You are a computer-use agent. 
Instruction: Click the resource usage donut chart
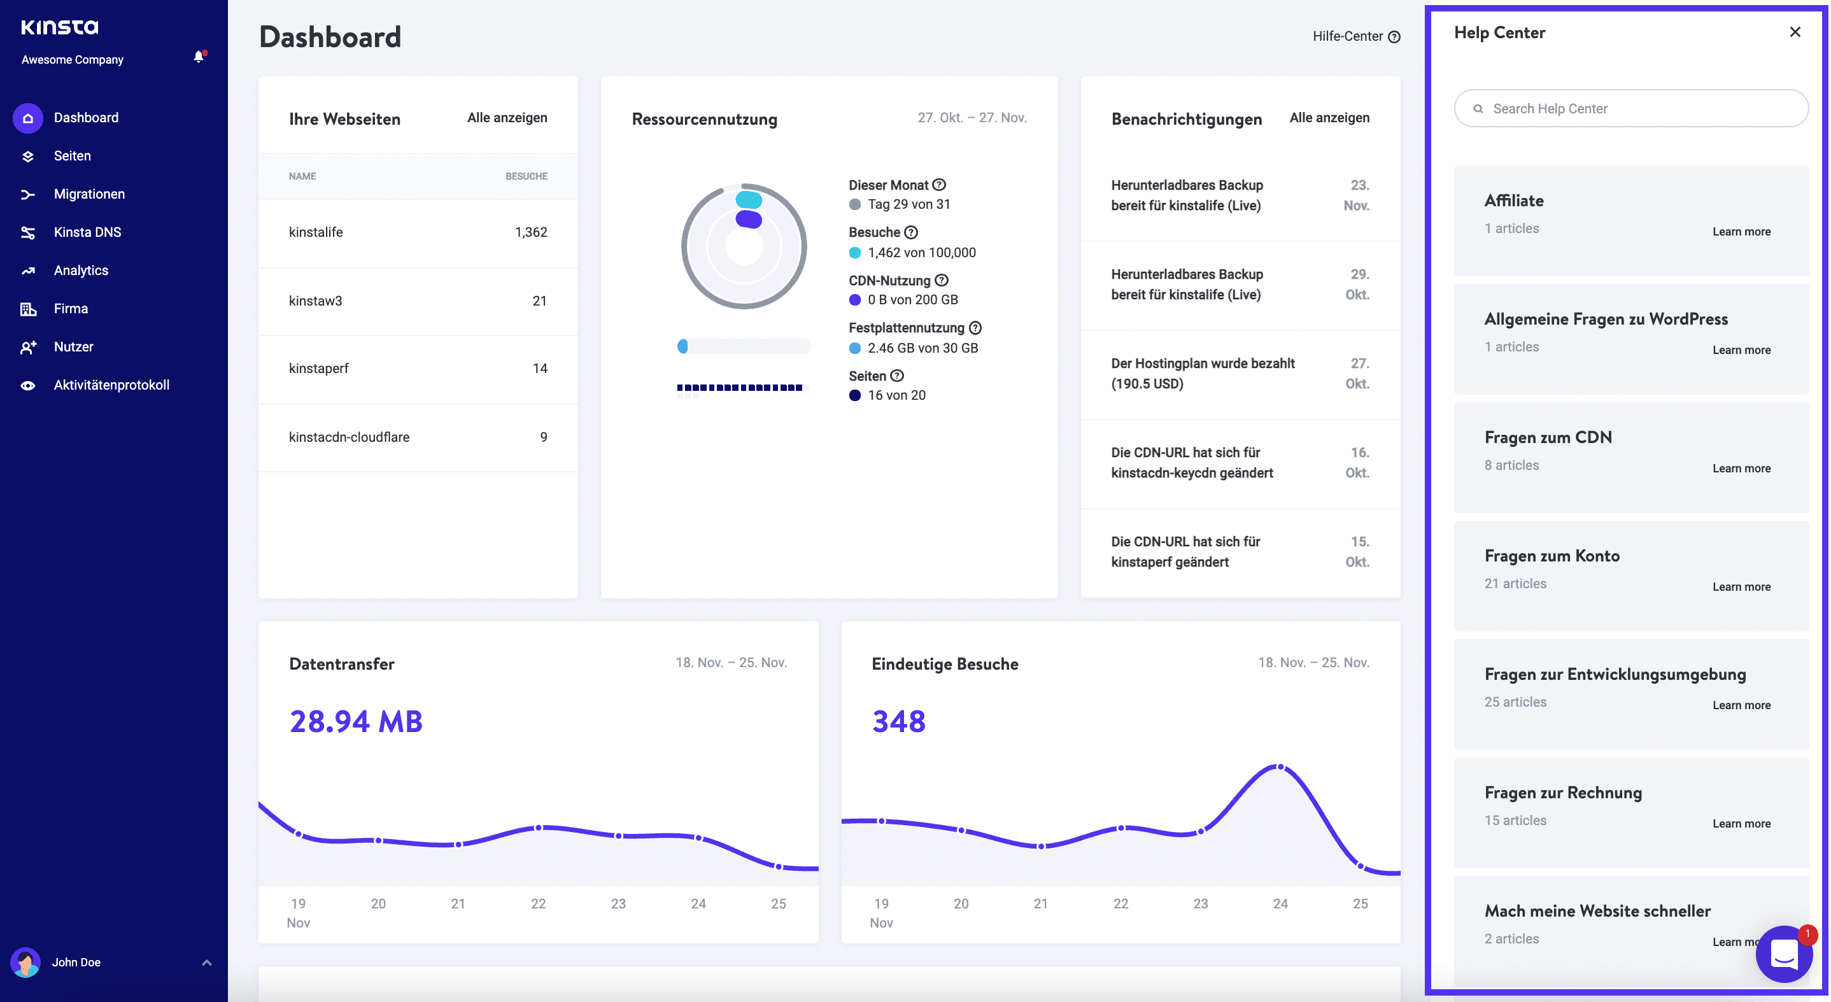click(x=744, y=246)
